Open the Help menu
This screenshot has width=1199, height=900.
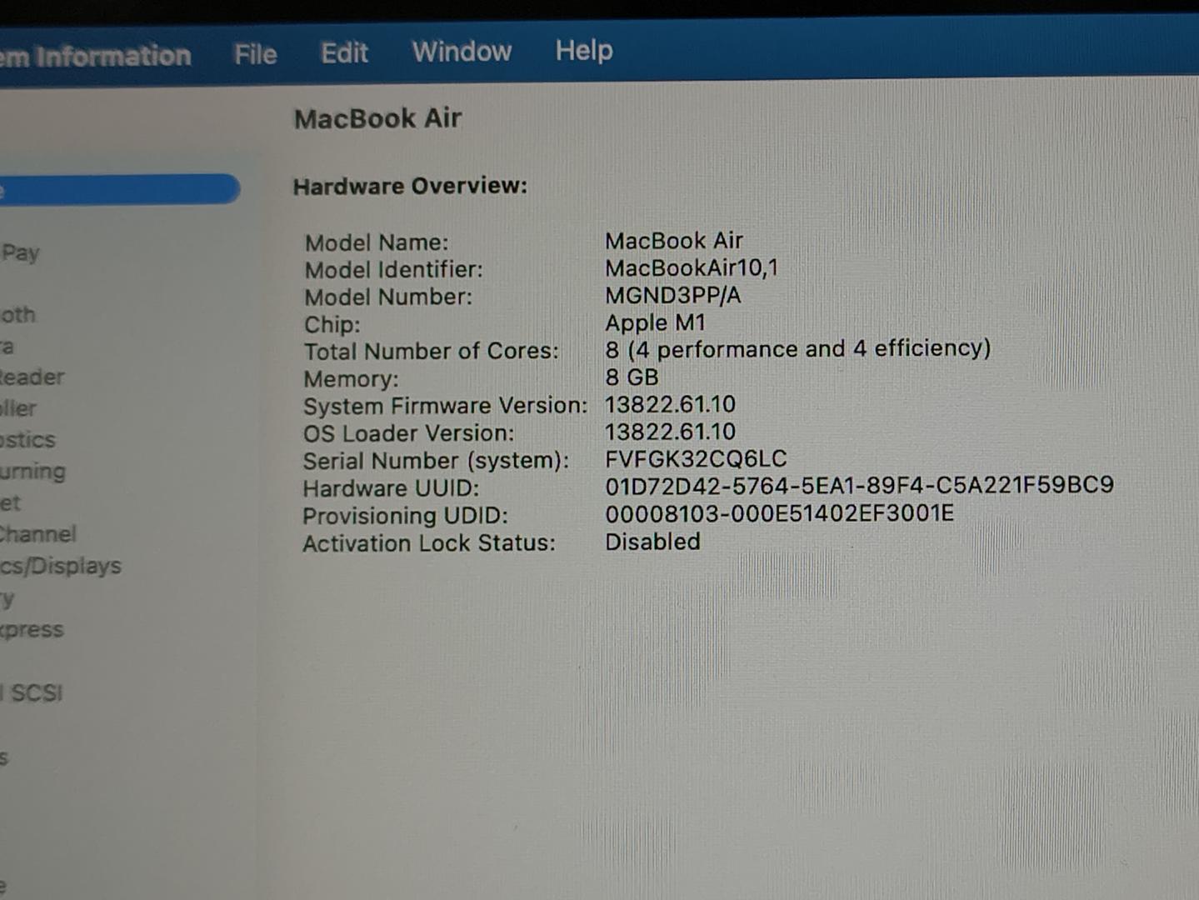[584, 51]
